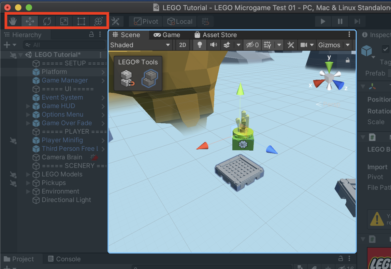Open the Gizmos dropdown arrow
The width and height of the screenshot is (391, 269).
pyautogui.click(x=348, y=45)
